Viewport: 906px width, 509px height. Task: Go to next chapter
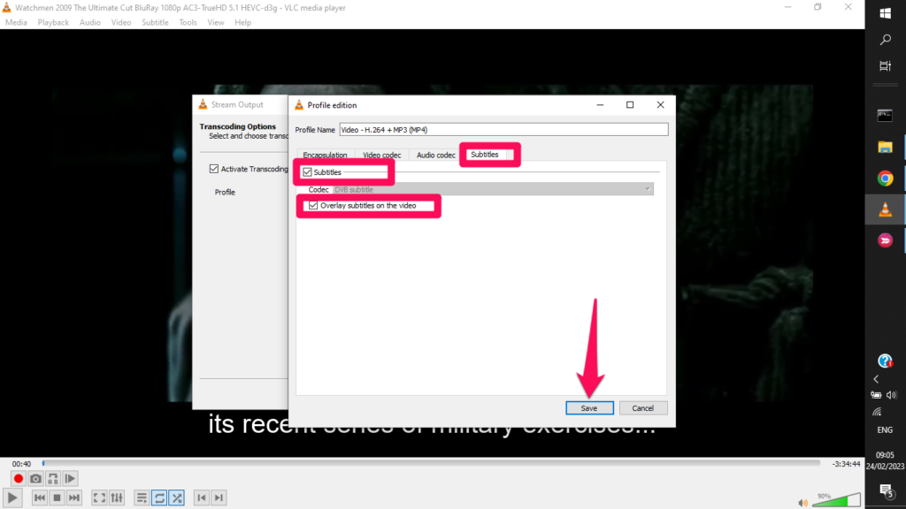tap(219, 498)
